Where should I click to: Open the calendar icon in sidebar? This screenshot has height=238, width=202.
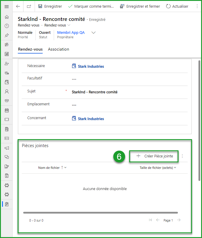[x=6, y=110]
